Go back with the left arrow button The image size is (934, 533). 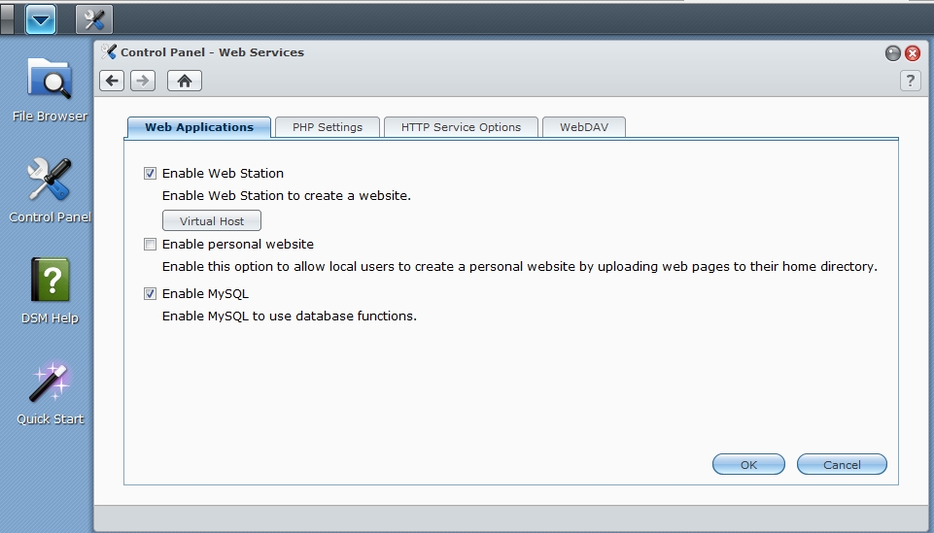click(113, 81)
